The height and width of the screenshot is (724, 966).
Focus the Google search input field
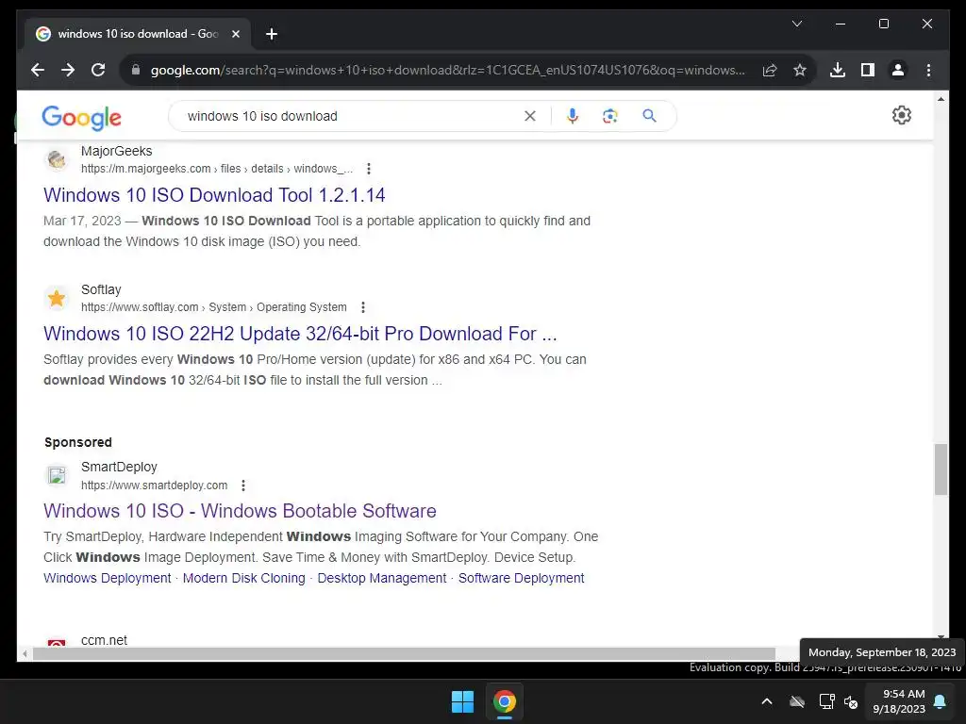[x=351, y=116]
